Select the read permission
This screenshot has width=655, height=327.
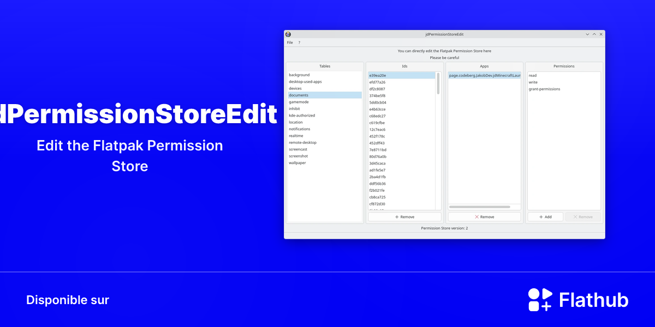(564, 76)
